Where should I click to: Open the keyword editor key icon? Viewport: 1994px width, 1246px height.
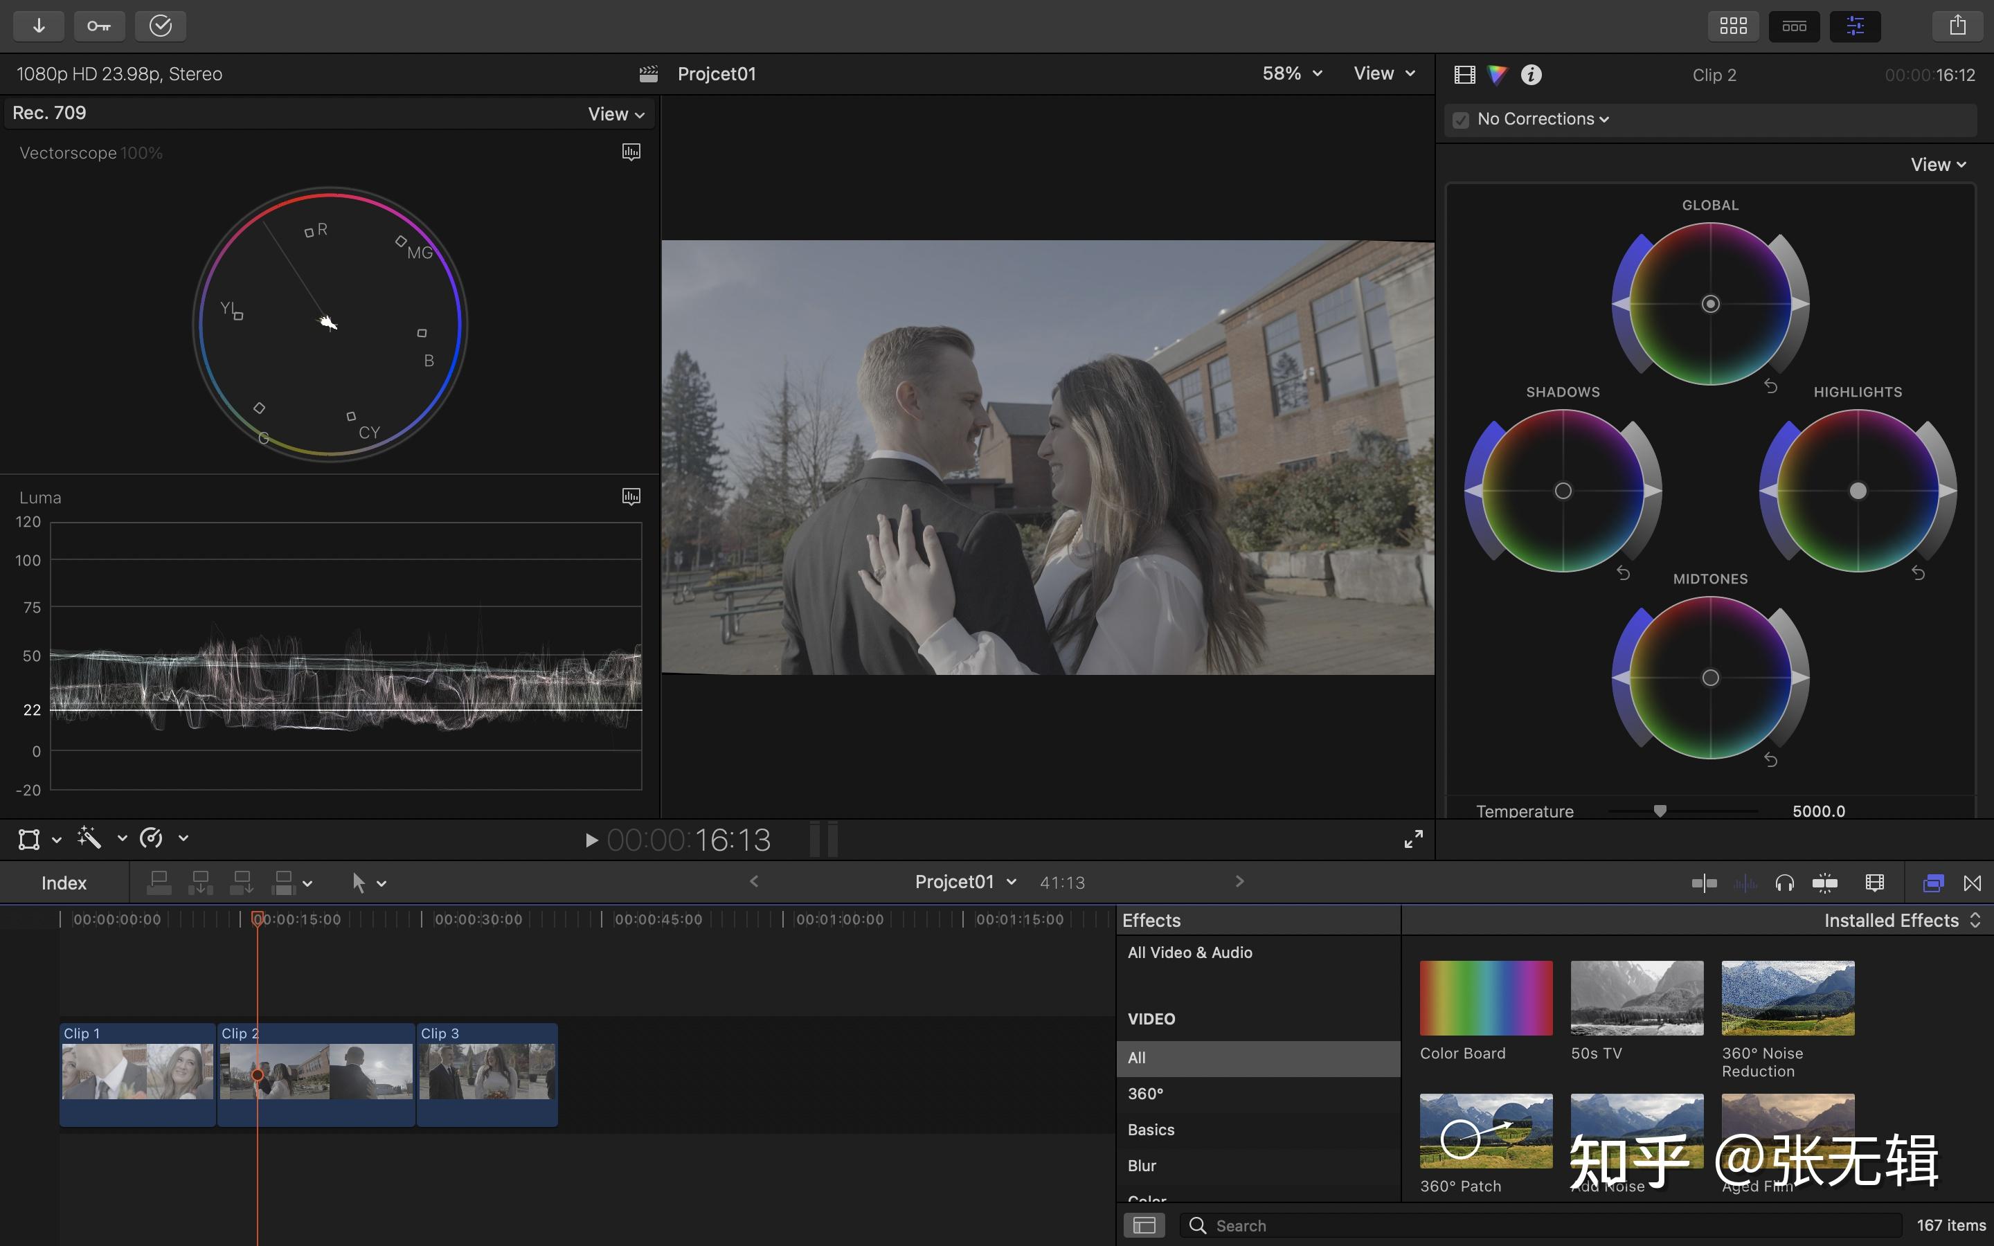[x=99, y=26]
